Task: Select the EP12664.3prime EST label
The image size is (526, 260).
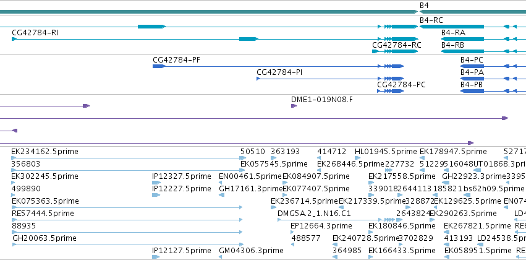Action: pos(321,226)
